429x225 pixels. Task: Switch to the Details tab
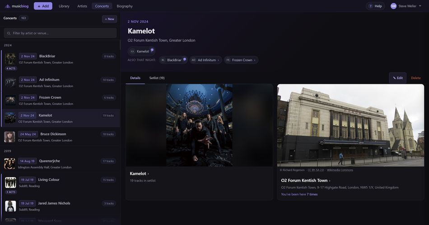[x=135, y=78]
